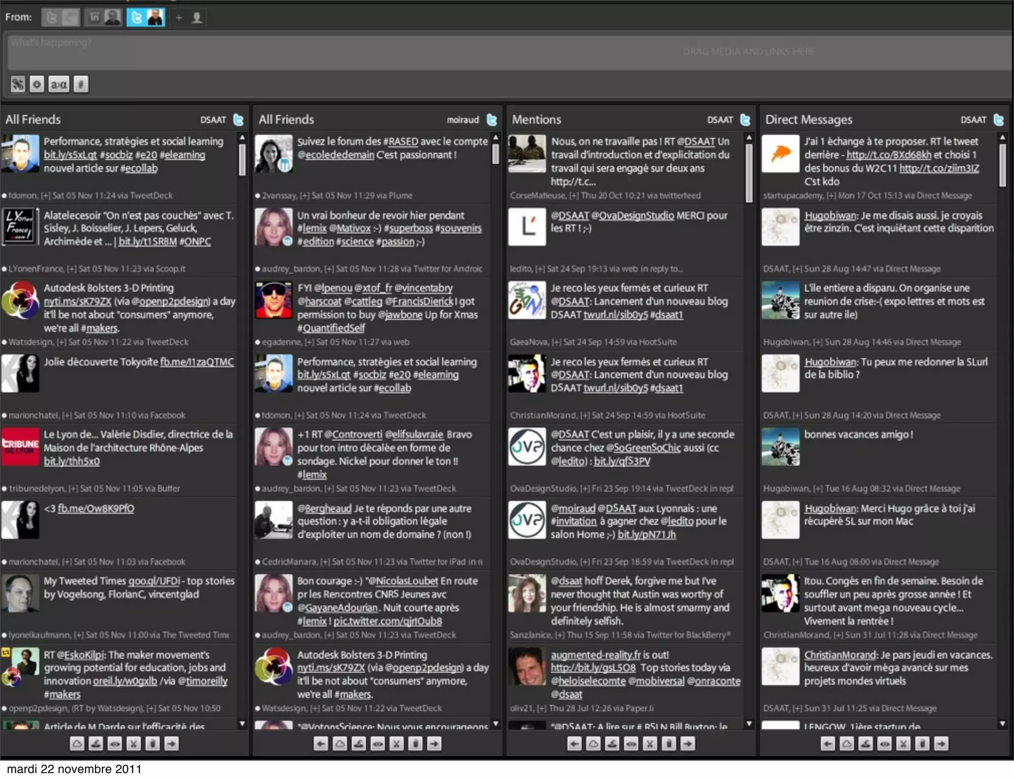Expand [+] next to startupacademy direct message

(x=831, y=195)
